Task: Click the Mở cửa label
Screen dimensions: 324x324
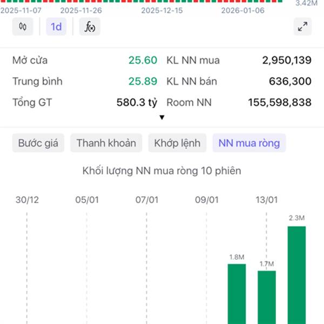Action: (30, 60)
